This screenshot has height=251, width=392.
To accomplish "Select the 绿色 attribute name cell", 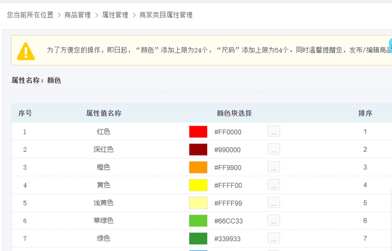I will pyautogui.click(x=104, y=239).
